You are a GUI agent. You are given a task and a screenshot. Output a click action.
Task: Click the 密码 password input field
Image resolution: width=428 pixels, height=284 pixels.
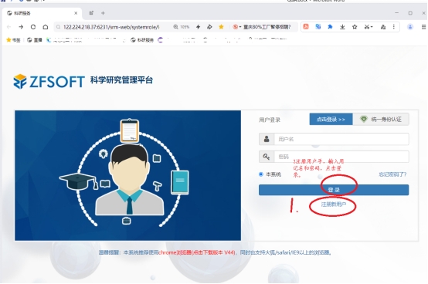(334, 157)
